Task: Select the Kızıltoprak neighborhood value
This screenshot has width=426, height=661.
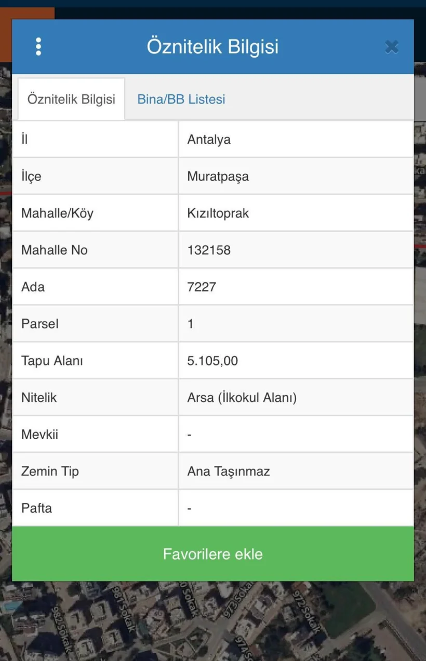Action: pos(218,212)
